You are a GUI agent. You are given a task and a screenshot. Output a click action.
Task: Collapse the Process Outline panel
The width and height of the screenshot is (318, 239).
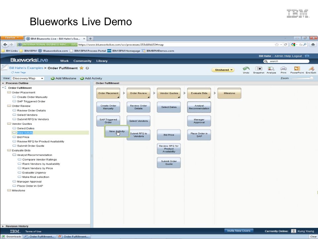(x=3, y=83)
